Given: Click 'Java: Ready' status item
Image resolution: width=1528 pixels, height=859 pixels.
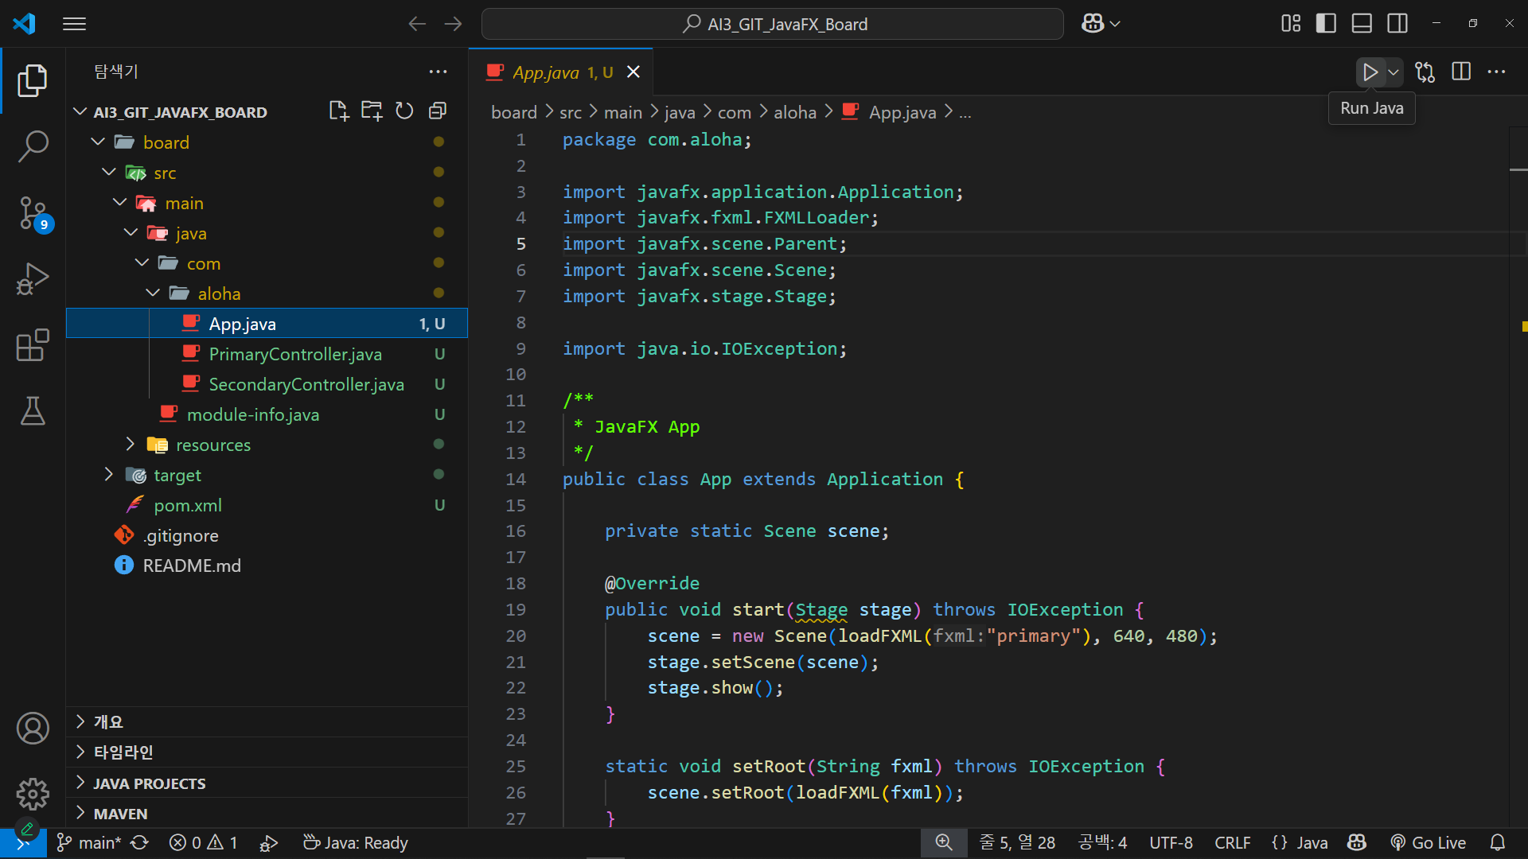Looking at the screenshot, I should (356, 843).
